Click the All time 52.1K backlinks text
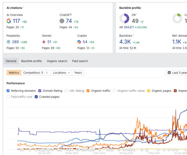This screenshot has width=187, height=155. click(128, 48)
